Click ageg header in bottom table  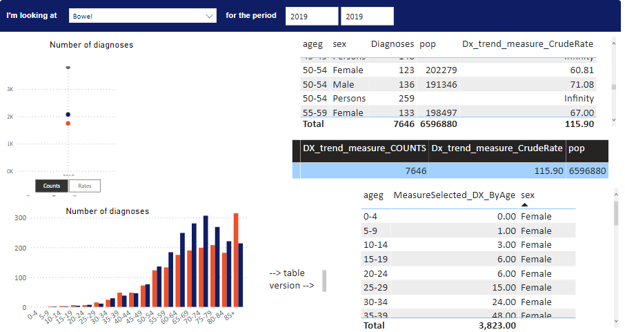coord(373,195)
